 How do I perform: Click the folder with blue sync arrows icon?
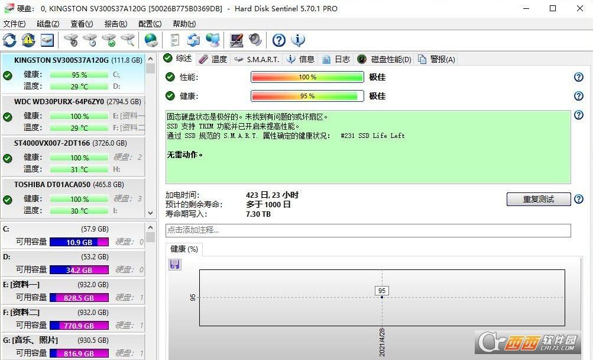point(194,40)
